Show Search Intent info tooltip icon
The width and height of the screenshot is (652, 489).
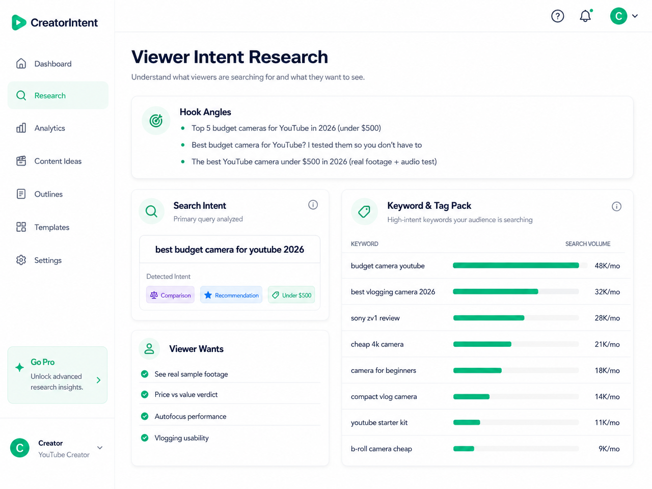(313, 205)
